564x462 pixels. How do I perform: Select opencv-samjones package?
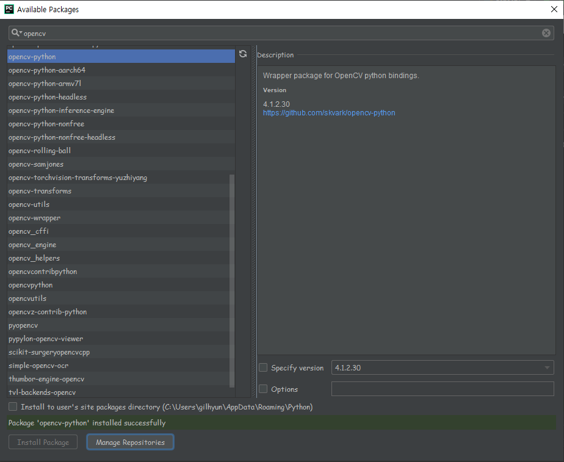pyautogui.click(x=121, y=164)
